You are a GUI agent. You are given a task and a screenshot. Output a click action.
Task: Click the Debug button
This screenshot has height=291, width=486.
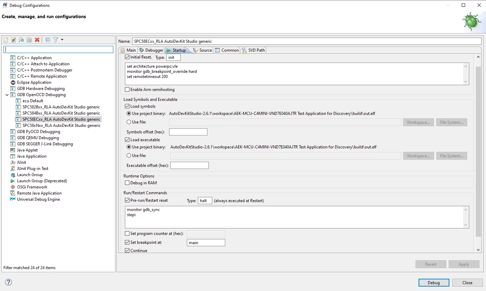coord(434,283)
